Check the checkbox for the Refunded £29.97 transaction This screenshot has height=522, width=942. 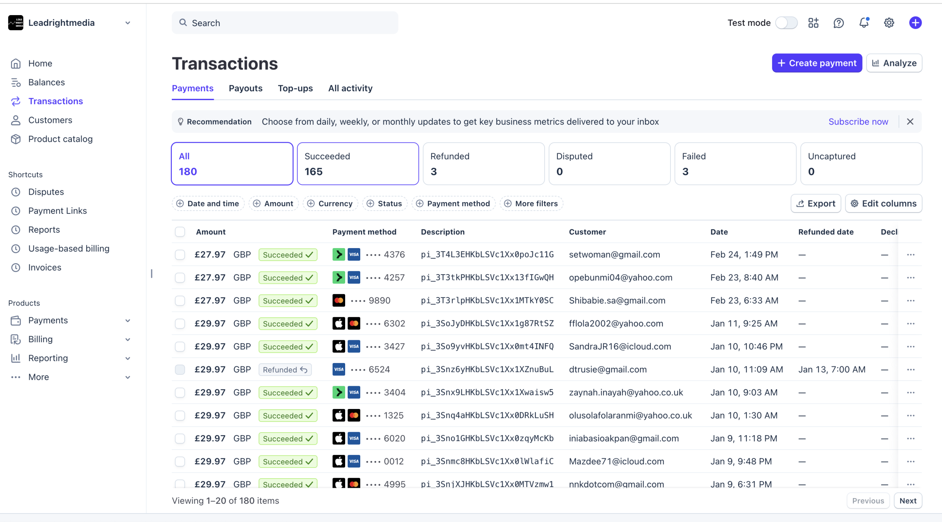[180, 369]
